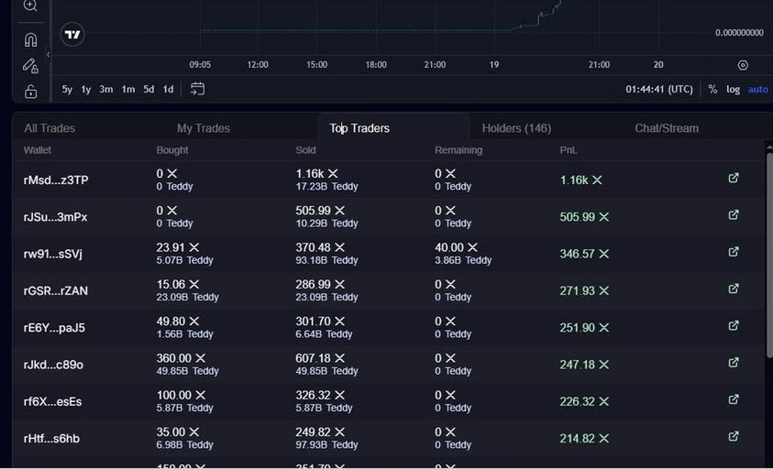The width and height of the screenshot is (773, 469).
Task: Toggle the magnet snap mode icon
Action: [30, 39]
